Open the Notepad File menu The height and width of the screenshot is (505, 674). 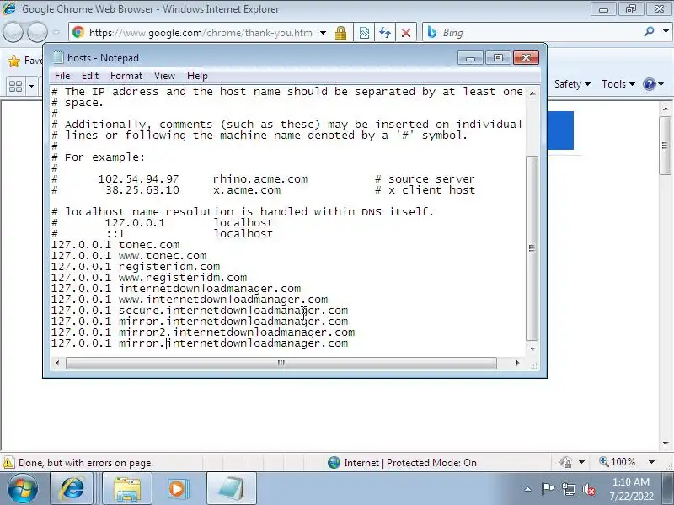coord(62,76)
